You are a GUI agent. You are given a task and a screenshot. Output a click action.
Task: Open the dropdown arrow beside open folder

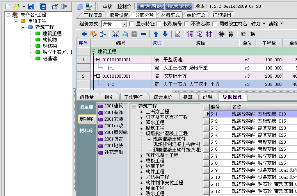pos(24,7)
